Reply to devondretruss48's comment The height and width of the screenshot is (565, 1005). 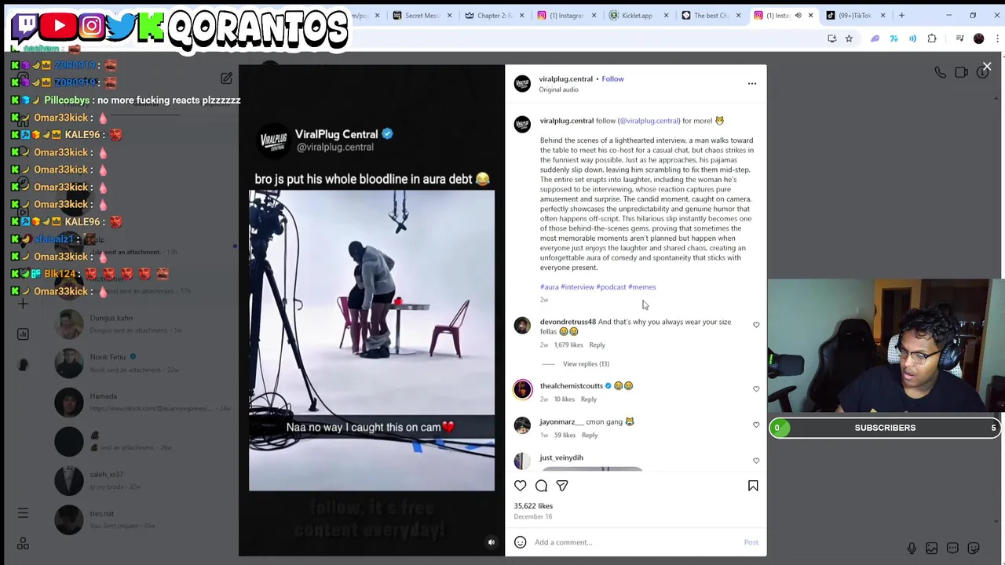click(x=597, y=345)
